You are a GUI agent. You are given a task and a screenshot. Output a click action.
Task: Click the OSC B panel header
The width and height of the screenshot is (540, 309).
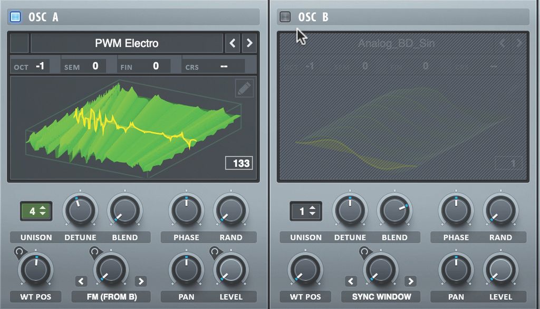pyautogui.click(x=401, y=16)
